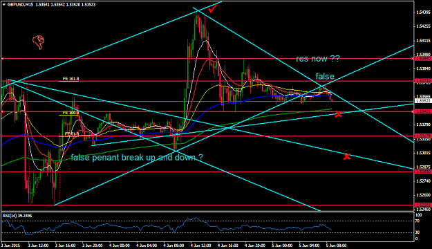
Task: Click the RSI scale value 100
Action: pos(418,215)
